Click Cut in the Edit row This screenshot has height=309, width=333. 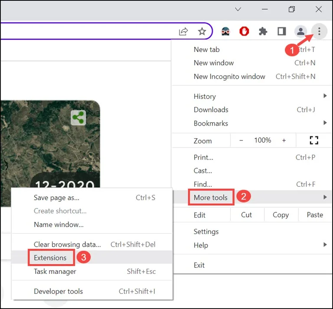(x=246, y=215)
